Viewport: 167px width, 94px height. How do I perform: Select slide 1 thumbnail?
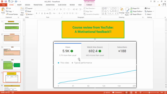[12, 26]
